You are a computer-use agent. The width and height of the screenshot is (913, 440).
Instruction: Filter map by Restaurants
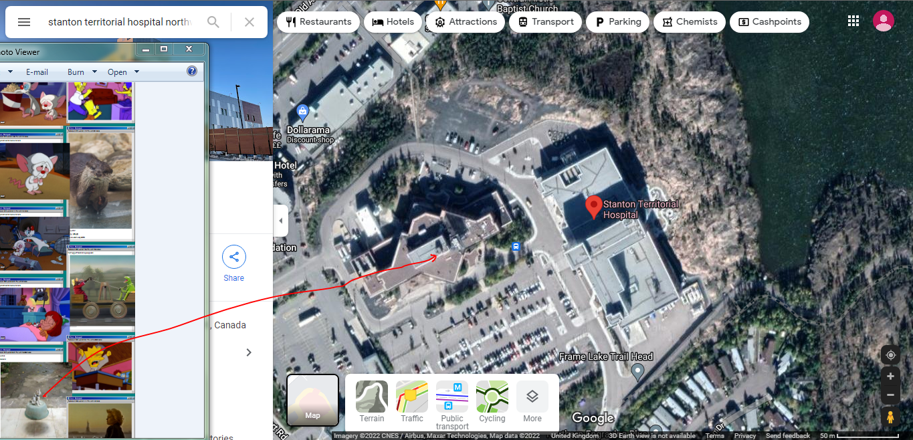(x=318, y=22)
